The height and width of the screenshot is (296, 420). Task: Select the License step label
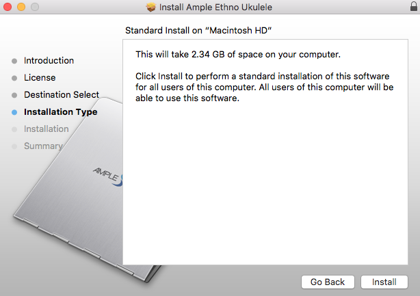point(40,78)
